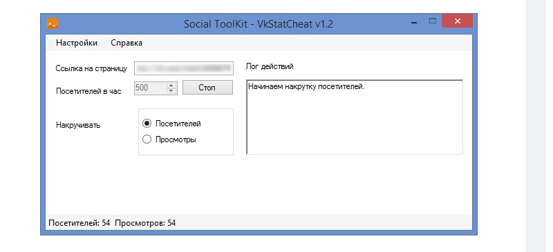Click the Ссылка на страницу input field
This screenshot has width=553, height=252.
pyautogui.click(x=184, y=68)
